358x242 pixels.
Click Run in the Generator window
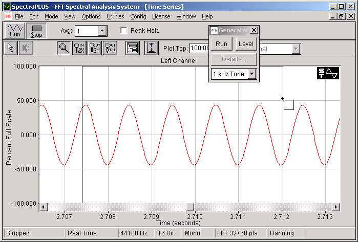pos(221,44)
